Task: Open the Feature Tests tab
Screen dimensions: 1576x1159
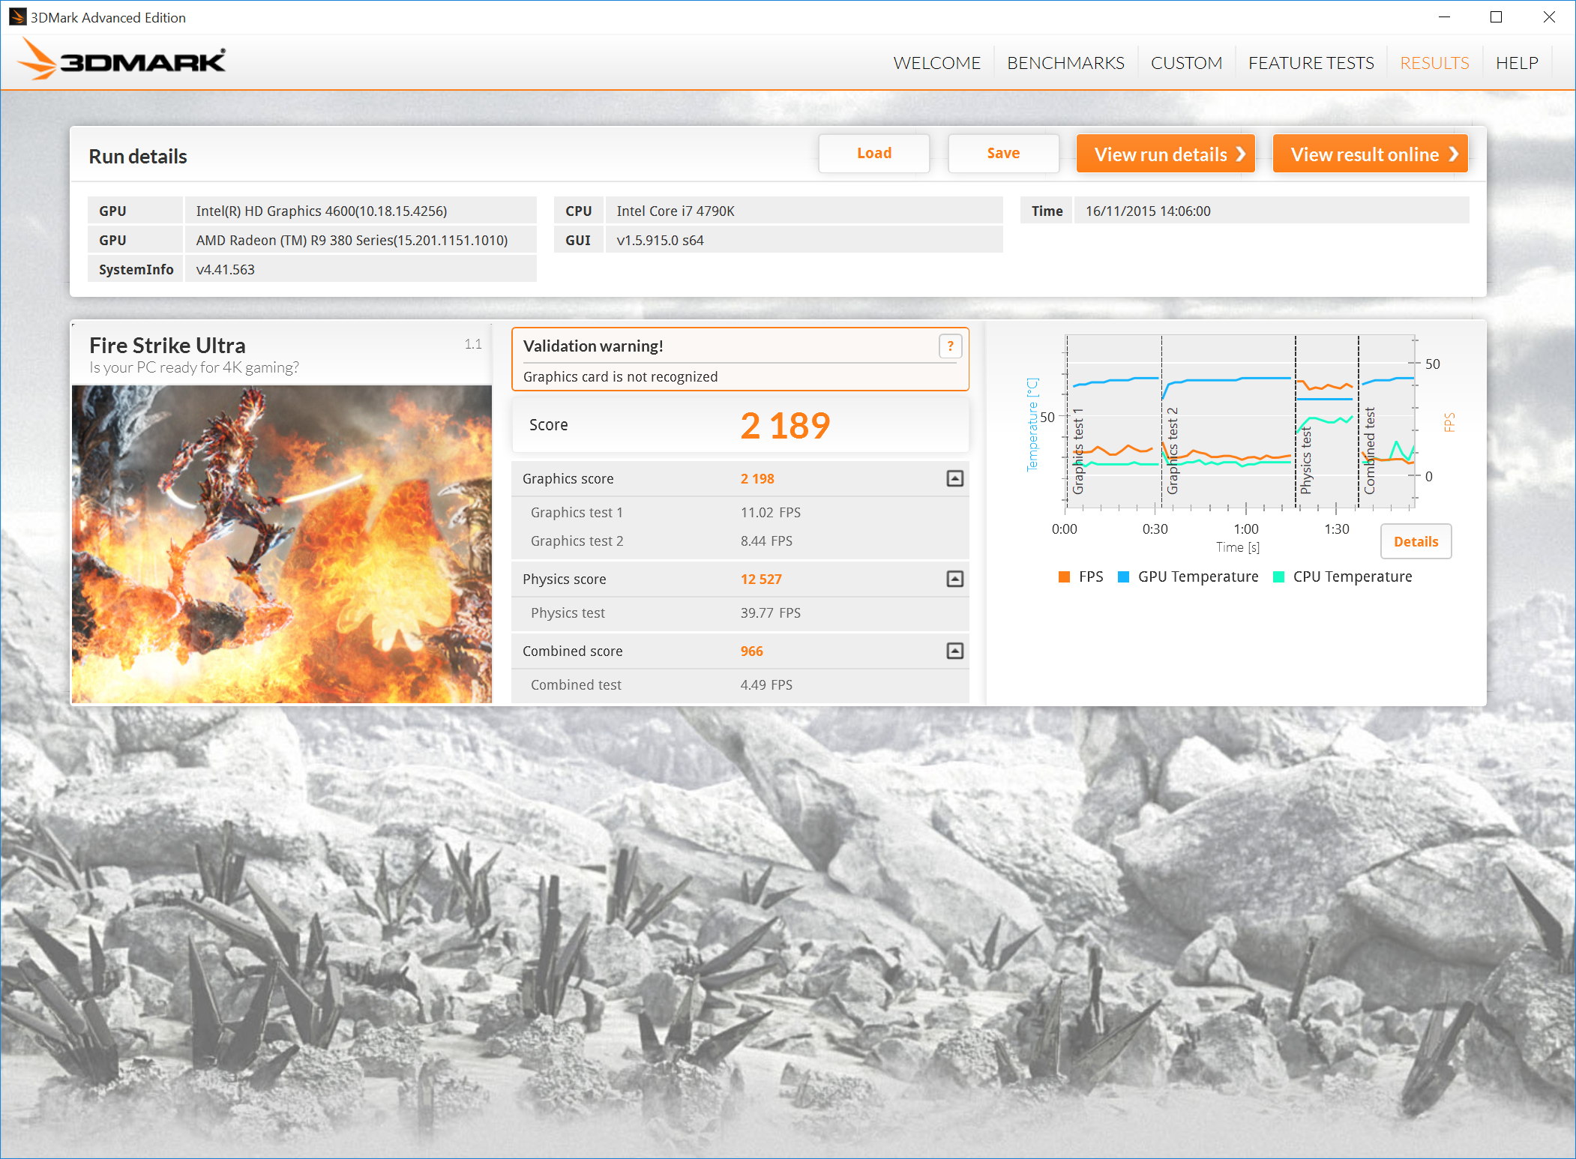Action: coord(1311,63)
